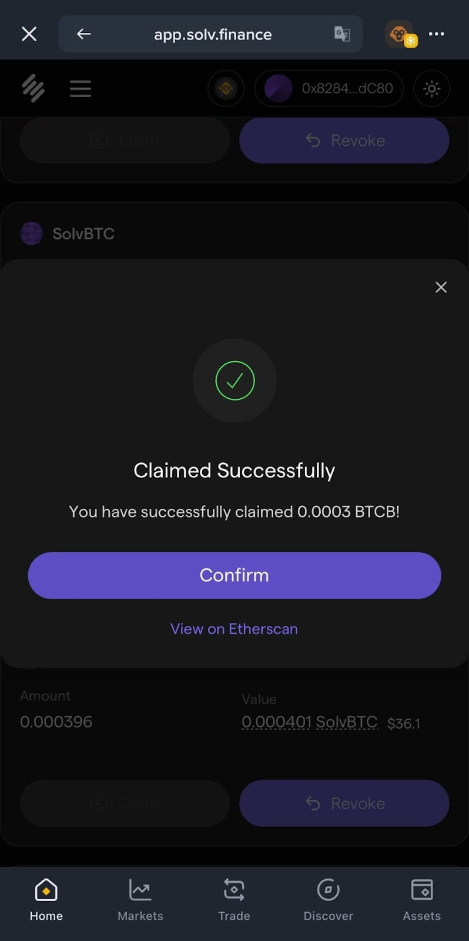
Task: Open the monkey wallet avatar icon
Action: (400, 34)
